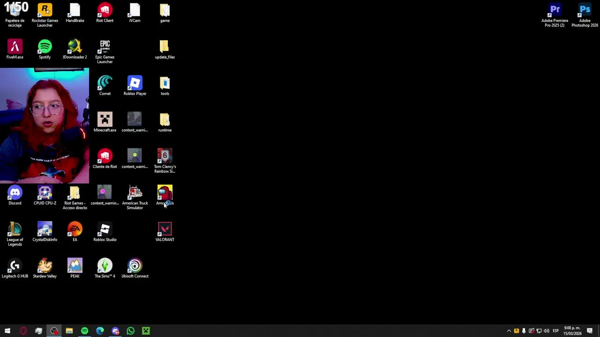The image size is (600, 337).
Task: Open Minecraft creeper icon in the taskbar
Action: [146, 331]
